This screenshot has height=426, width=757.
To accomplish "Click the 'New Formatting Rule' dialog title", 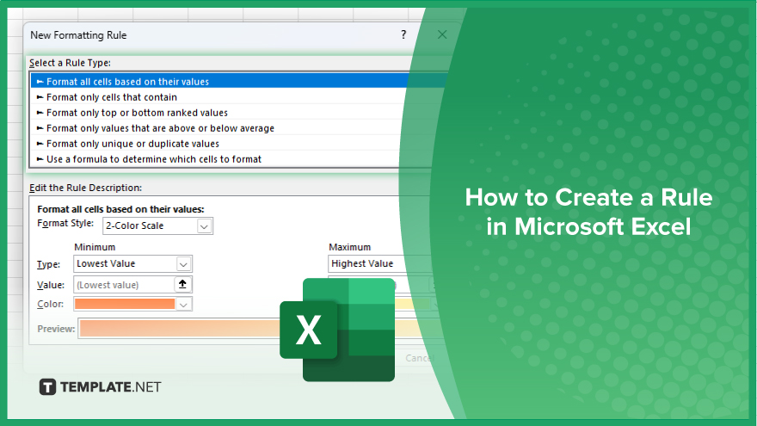I will pos(78,35).
